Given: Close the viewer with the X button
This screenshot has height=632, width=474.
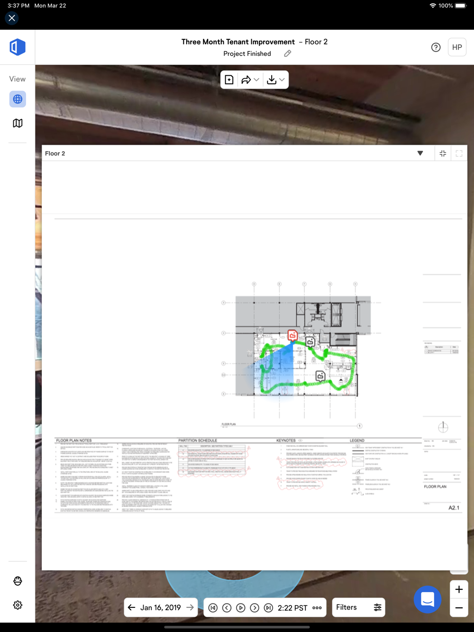Looking at the screenshot, I should click(x=12, y=18).
